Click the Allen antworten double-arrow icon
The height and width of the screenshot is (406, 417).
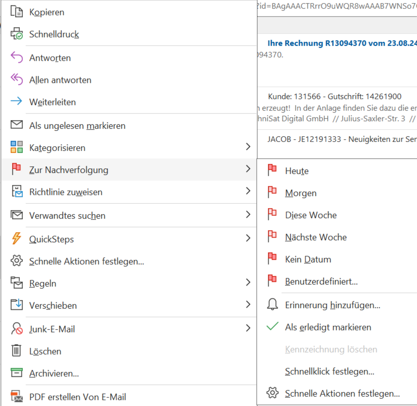click(16, 79)
